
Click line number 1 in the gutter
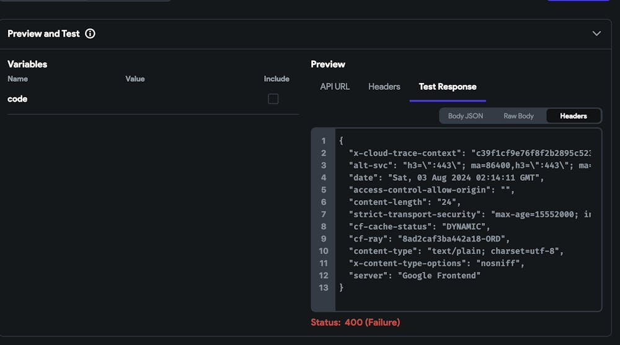click(324, 141)
